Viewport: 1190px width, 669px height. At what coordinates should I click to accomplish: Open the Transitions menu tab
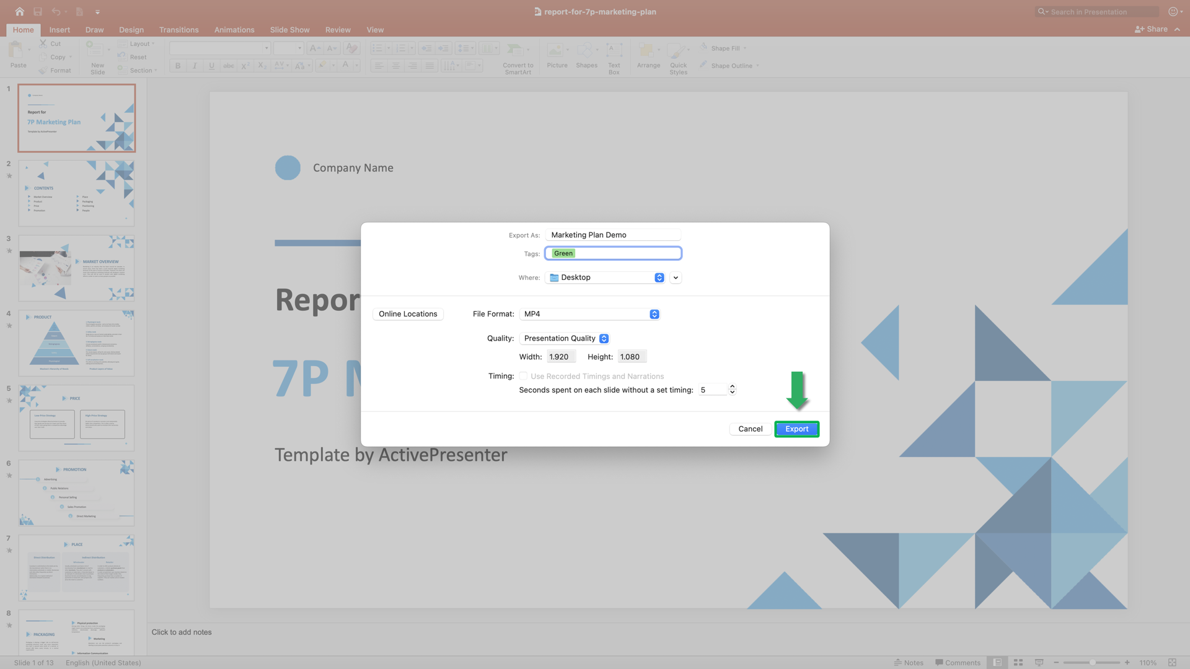coord(179,29)
